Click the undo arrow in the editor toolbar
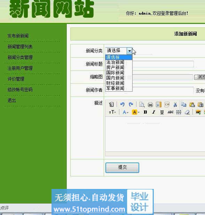The width and height of the screenshot is (205, 215). click(x=122, y=105)
